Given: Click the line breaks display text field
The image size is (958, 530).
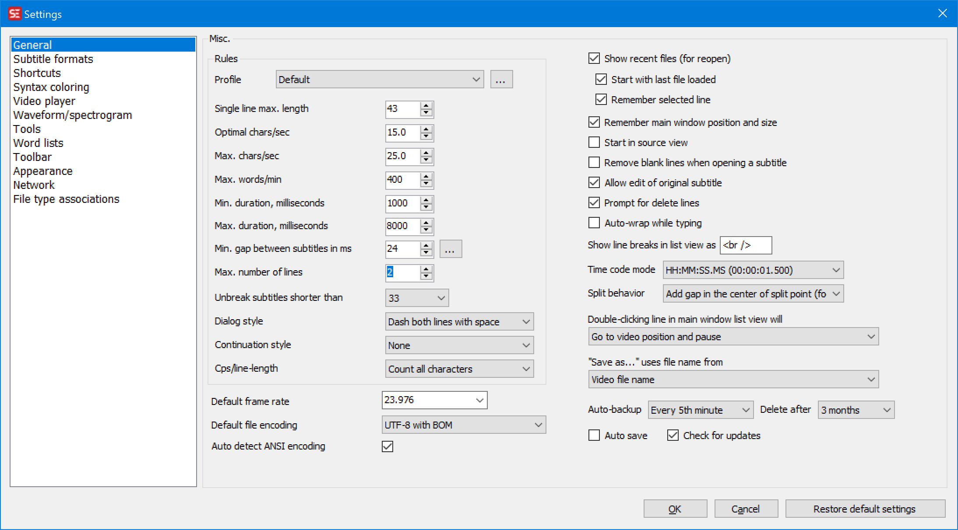Looking at the screenshot, I should pyautogui.click(x=745, y=245).
